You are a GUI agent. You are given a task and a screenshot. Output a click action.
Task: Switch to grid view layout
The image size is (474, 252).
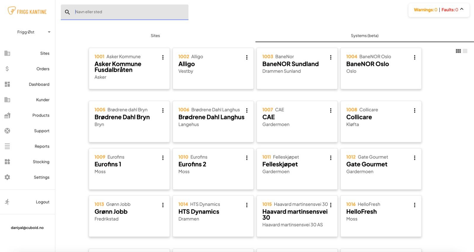click(x=458, y=51)
